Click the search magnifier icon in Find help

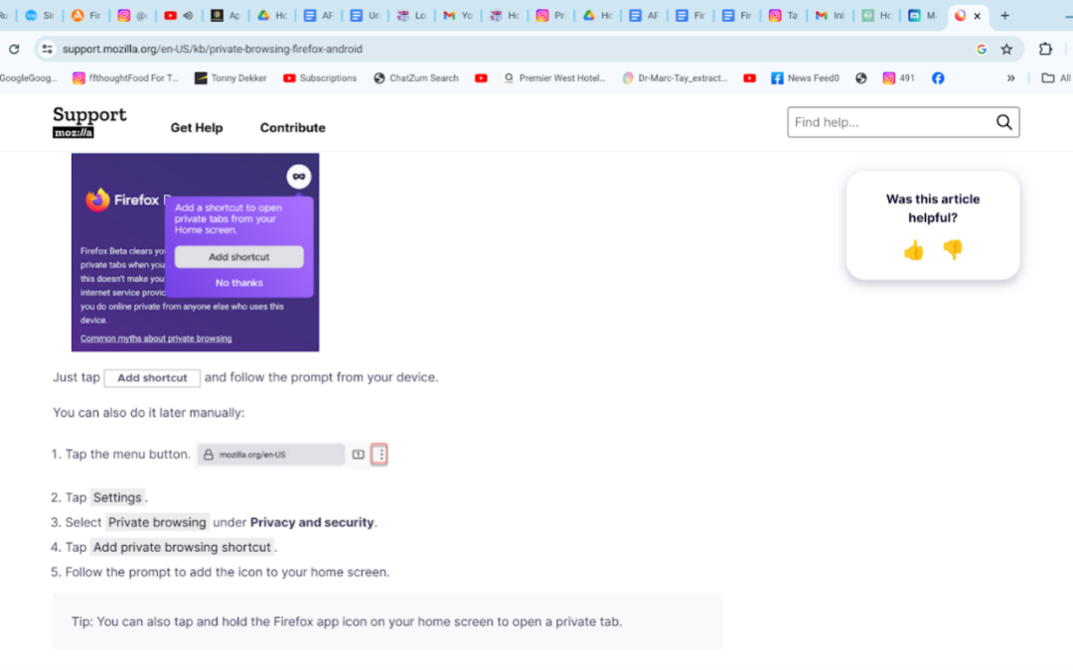click(1003, 122)
